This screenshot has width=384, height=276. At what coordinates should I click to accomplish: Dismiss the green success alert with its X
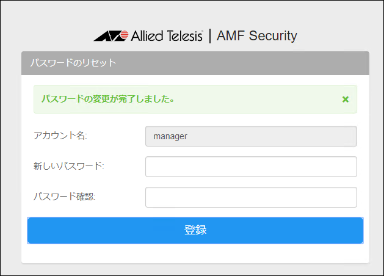pos(346,99)
